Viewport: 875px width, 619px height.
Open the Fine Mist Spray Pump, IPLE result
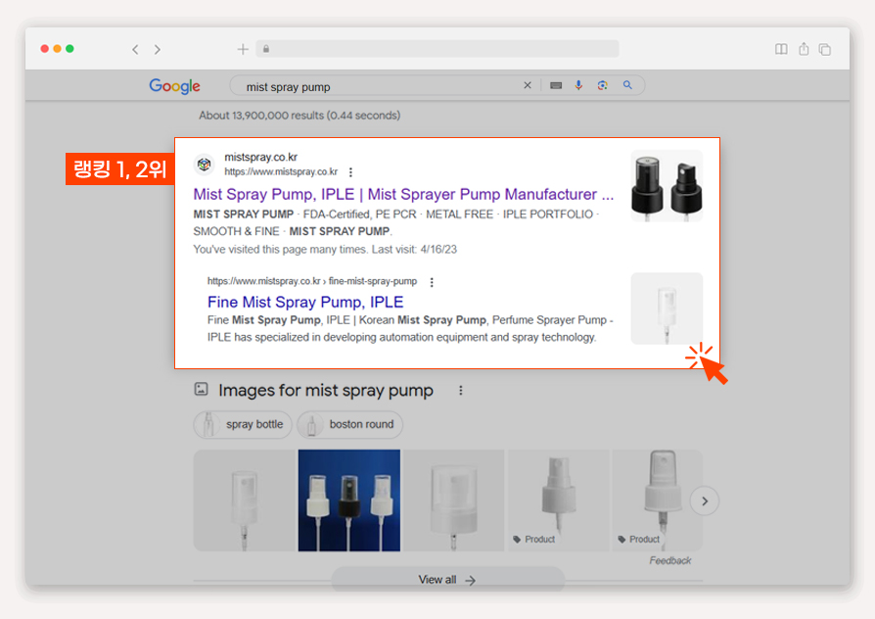305,303
